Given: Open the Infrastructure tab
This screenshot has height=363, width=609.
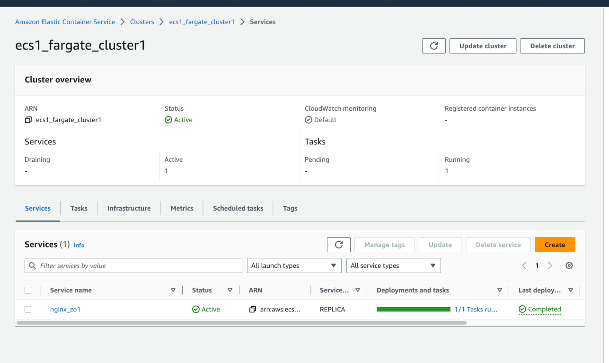Looking at the screenshot, I should click(129, 208).
